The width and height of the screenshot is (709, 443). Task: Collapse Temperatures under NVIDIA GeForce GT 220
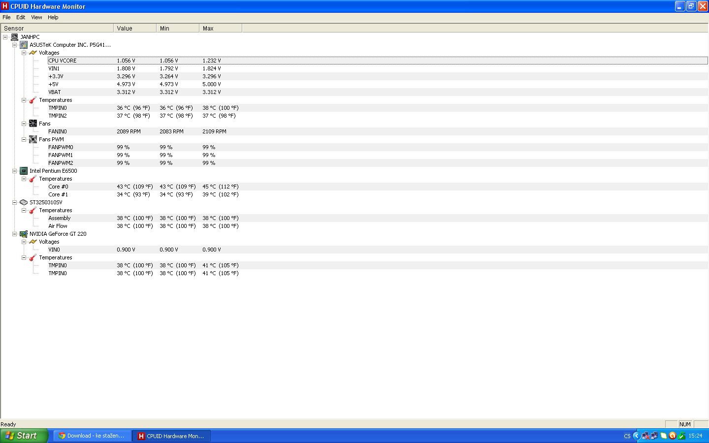[24, 257]
